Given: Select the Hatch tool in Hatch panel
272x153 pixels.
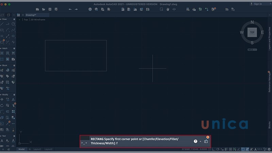Looking at the screenshot, I should pyautogui.click(x=2, y=53).
